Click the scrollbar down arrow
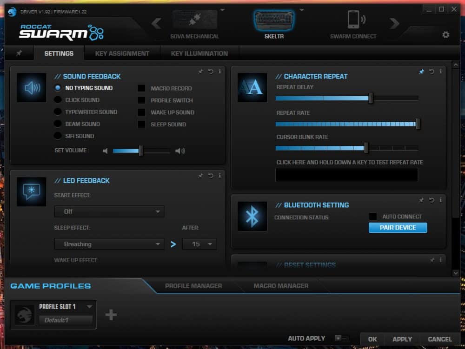This screenshot has width=465, height=349. (456, 273)
